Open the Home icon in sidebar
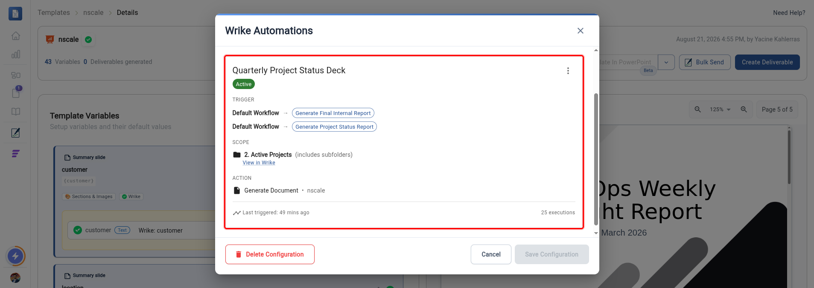This screenshot has width=814, height=288. click(x=16, y=36)
